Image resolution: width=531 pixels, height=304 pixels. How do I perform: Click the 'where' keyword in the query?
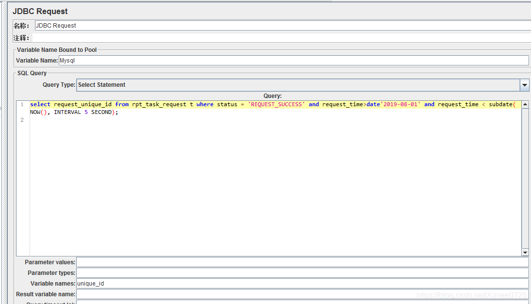point(205,105)
